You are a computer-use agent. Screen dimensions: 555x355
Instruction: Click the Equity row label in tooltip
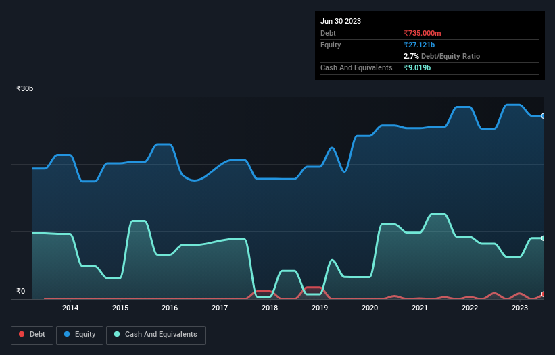pyautogui.click(x=331, y=45)
